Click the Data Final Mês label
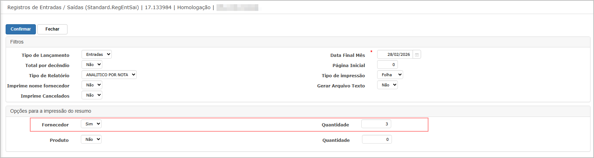 coord(348,55)
